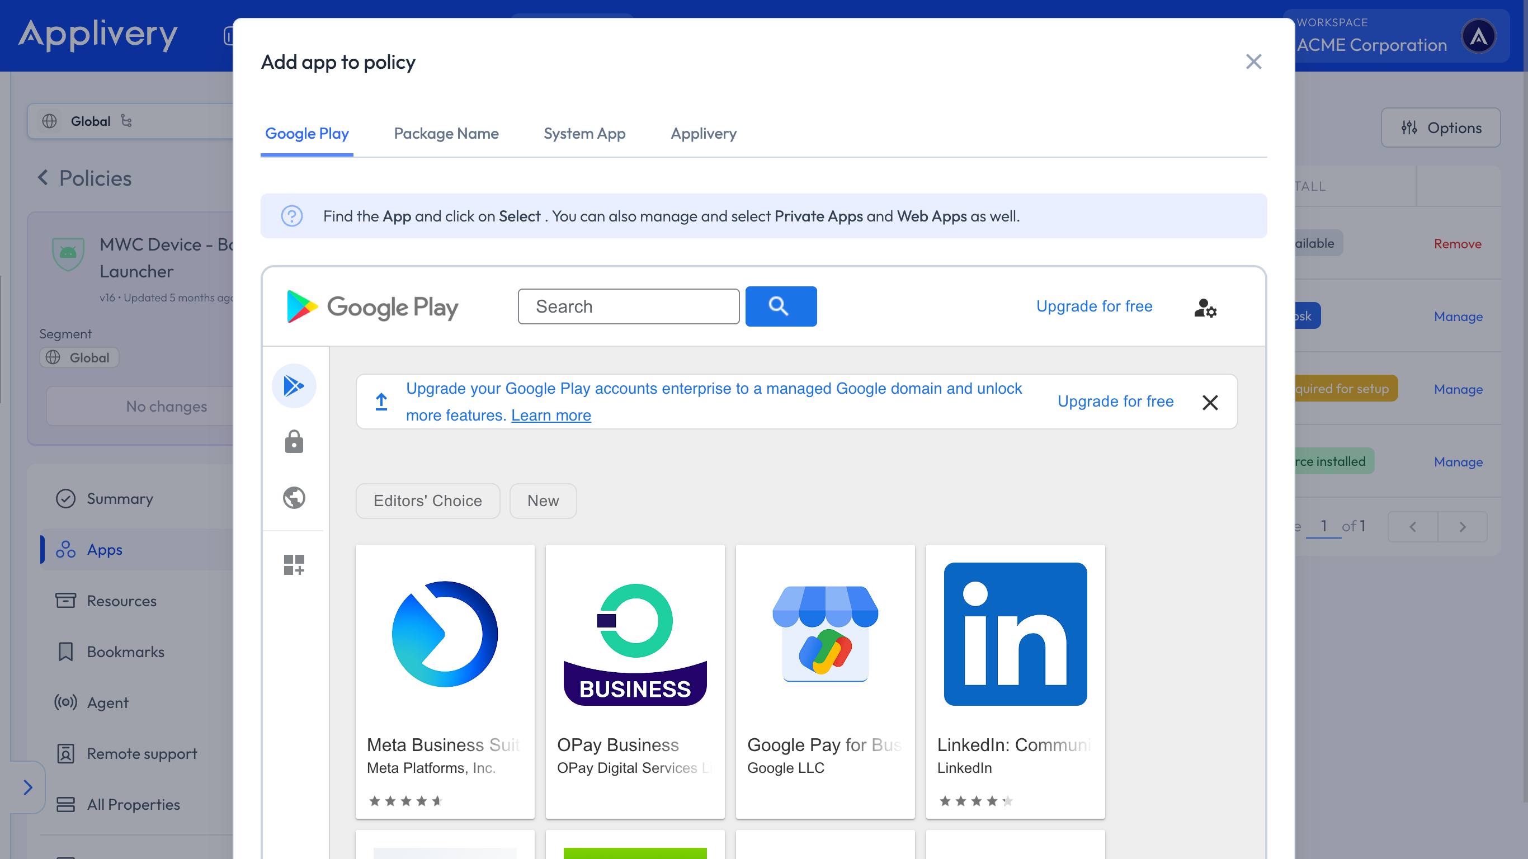Screen dimensions: 1528x859
Task: Open Play Store apps sidebar icon
Action: pos(294,386)
